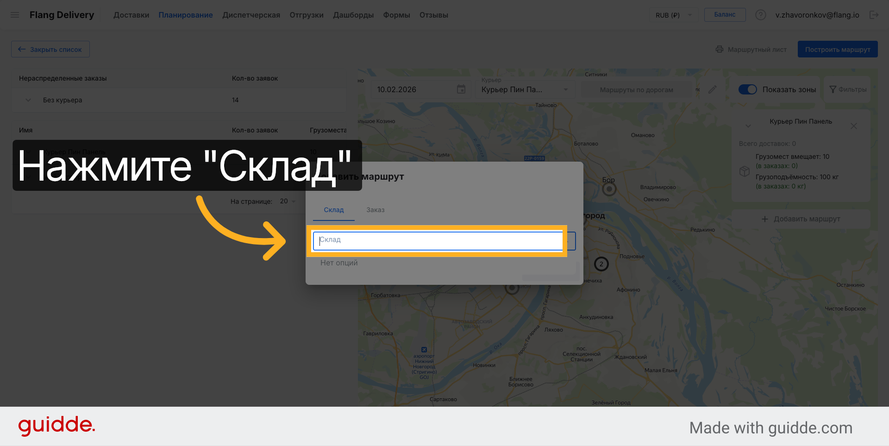Click the help question-mark icon
Image resolution: width=889 pixels, height=446 pixels.
pos(761,14)
